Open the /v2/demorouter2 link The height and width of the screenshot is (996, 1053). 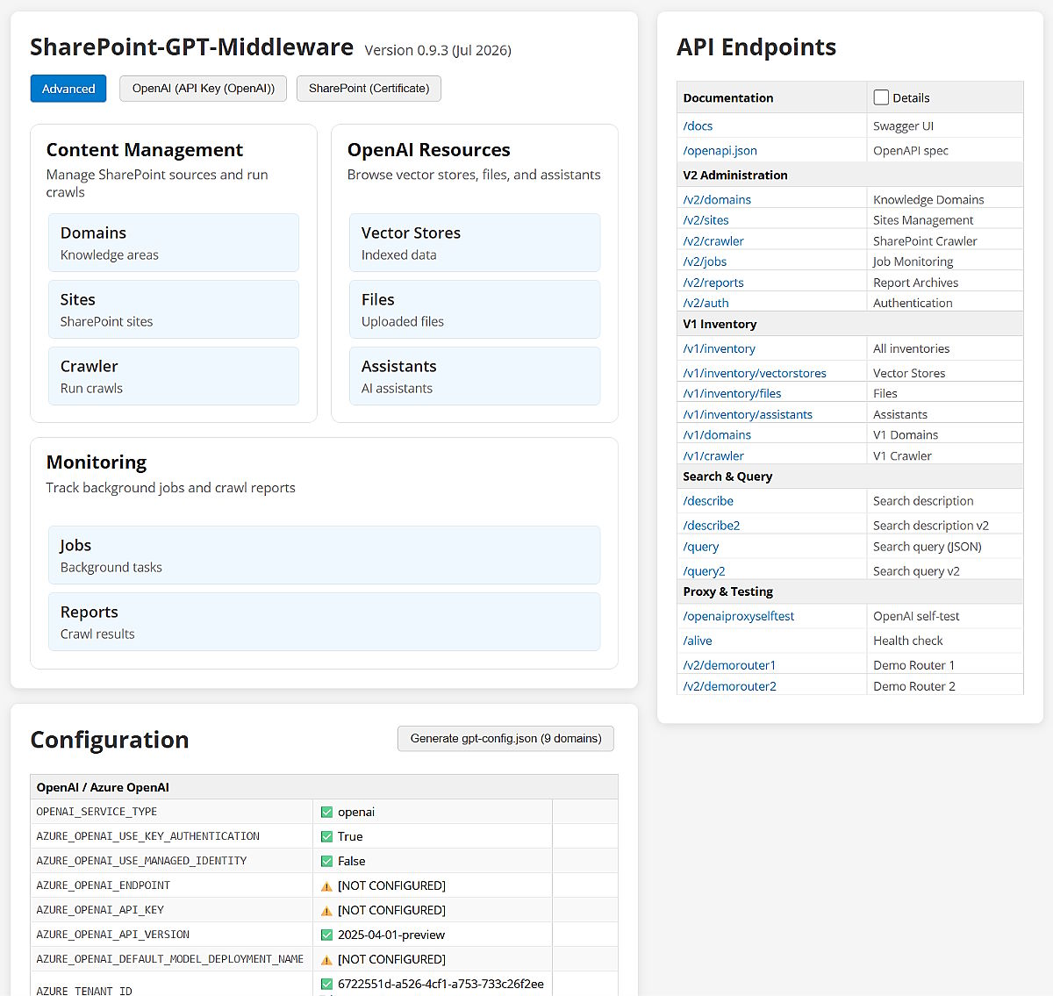coord(729,686)
